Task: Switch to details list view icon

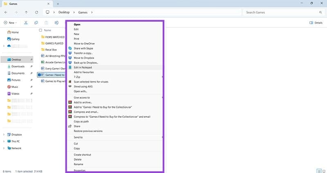Action: click(x=319, y=171)
